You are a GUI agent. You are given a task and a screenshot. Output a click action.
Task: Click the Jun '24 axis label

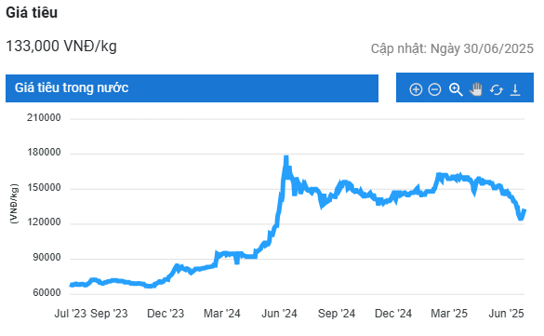tap(279, 314)
